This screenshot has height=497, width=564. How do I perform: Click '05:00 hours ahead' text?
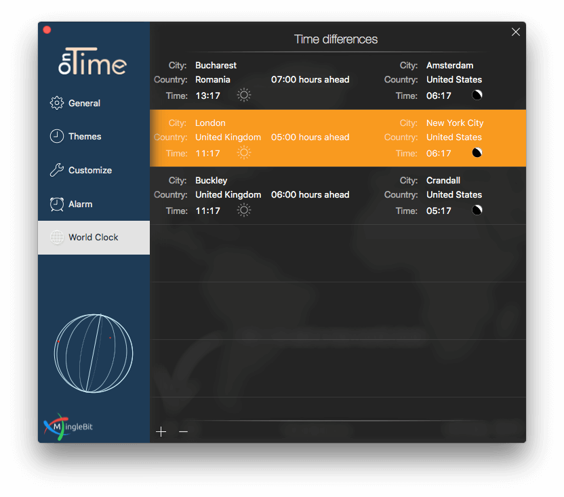click(310, 137)
